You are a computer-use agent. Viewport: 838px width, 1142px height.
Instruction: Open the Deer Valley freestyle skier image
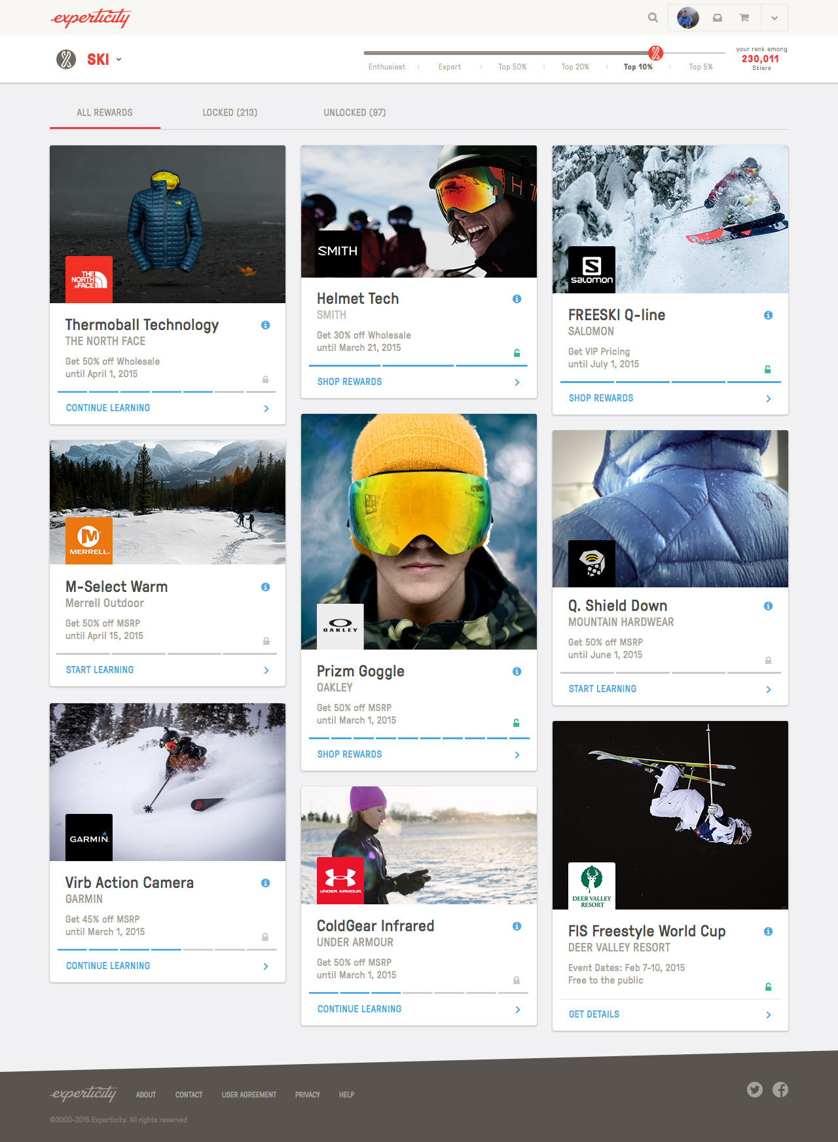coord(670,815)
